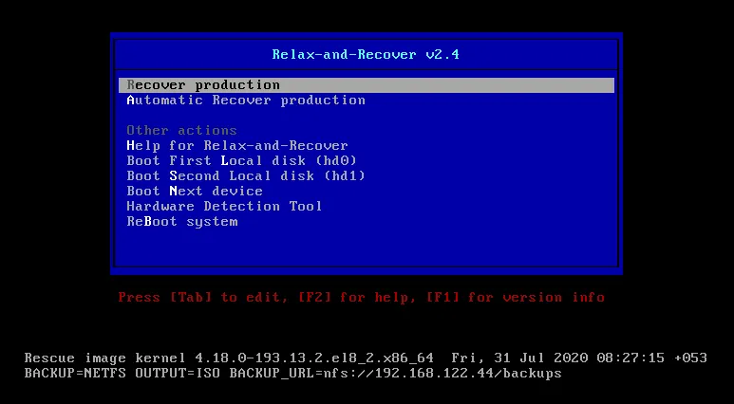The image size is (734, 404).
Task: Choose 'Boot Next device' entry
Action: (195, 192)
